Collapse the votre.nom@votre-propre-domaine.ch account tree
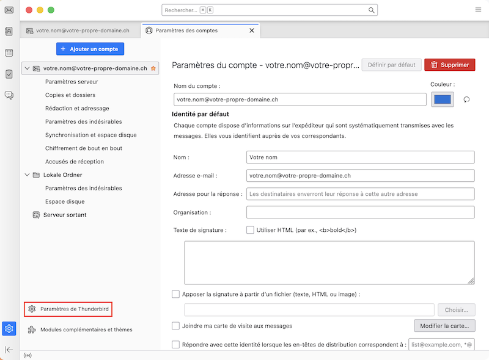Screen dimensions: 489x360 click(27, 68)
